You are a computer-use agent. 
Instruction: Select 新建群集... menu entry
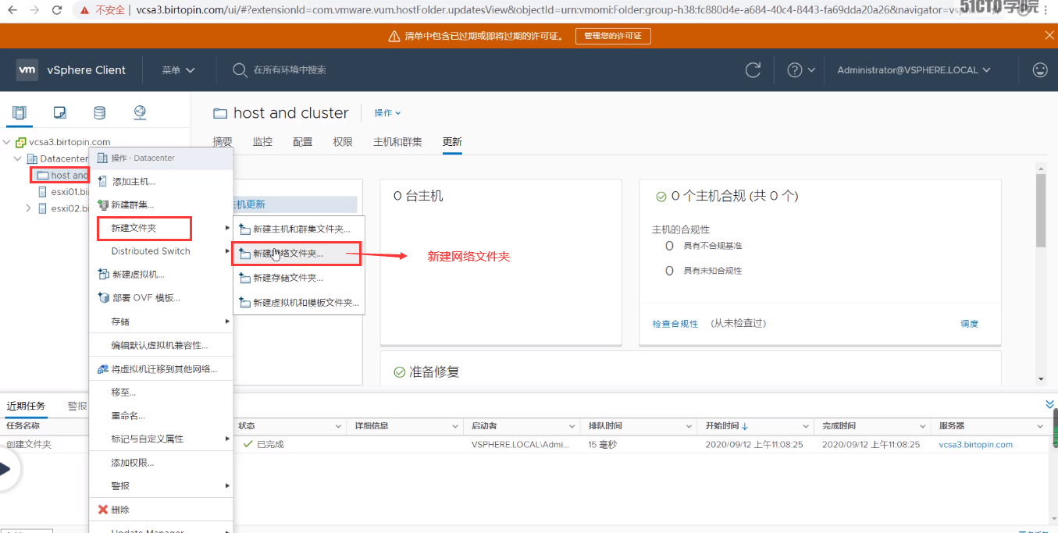point(162,204)
